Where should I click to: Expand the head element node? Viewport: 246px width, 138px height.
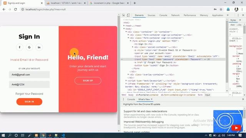coord(124,26)
